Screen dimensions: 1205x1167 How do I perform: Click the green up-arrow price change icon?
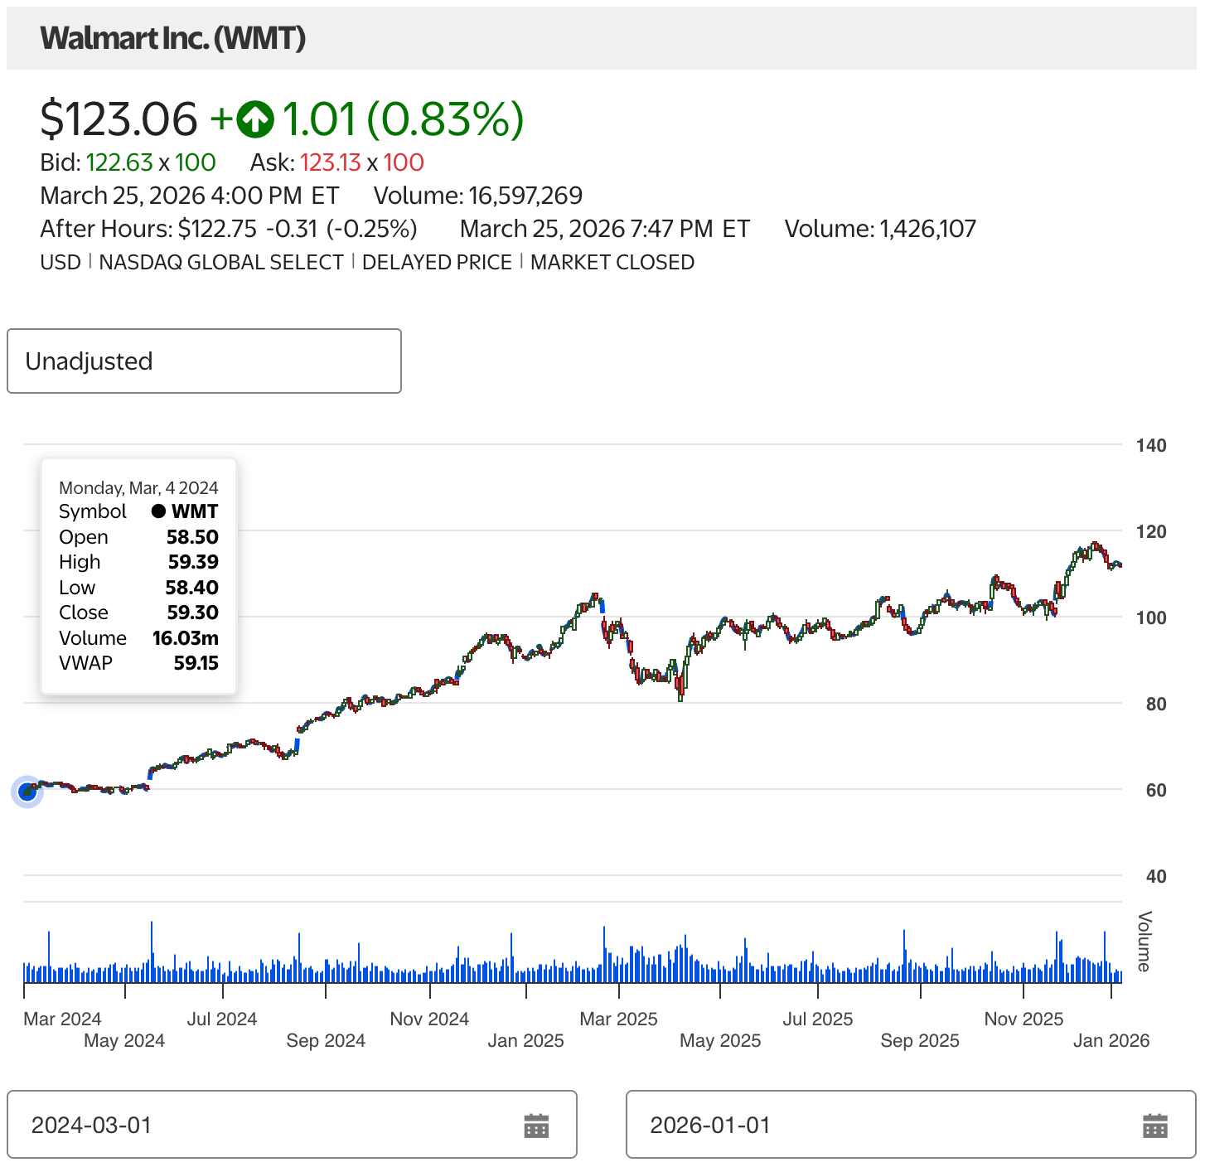(255, 119)
